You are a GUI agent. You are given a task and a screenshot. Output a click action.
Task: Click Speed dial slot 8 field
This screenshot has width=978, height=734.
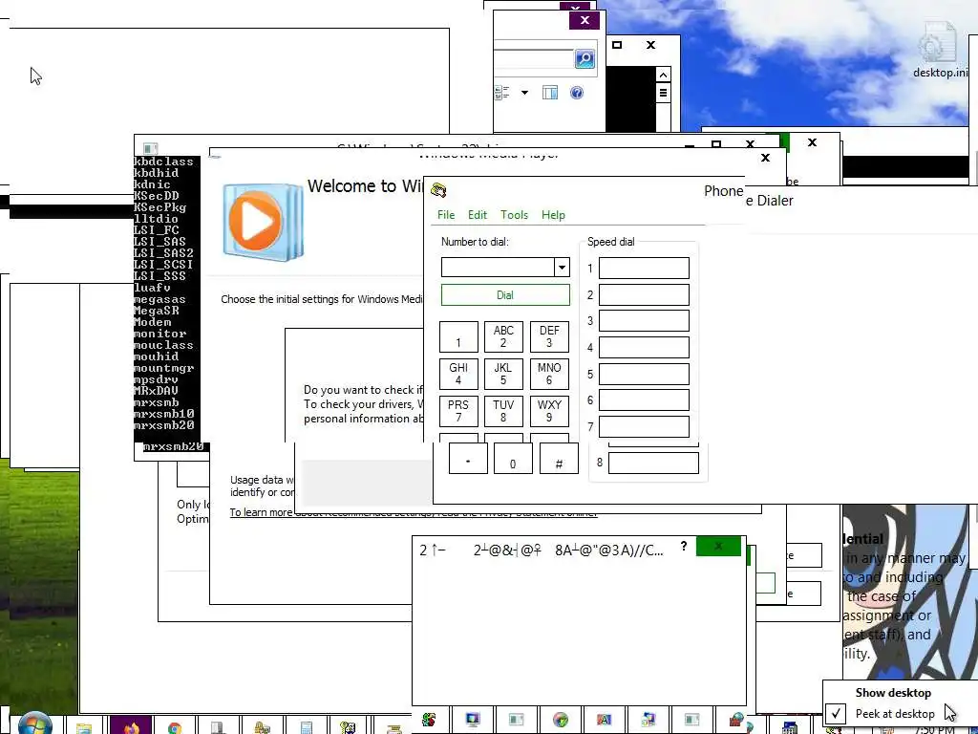tap(653, 464)
